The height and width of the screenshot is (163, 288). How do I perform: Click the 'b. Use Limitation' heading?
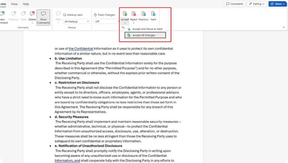[68, 58]
